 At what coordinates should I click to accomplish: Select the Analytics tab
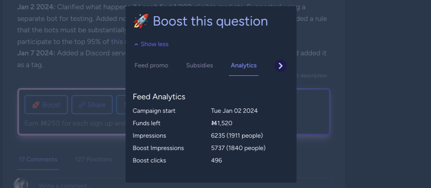(x=244, y=66)
